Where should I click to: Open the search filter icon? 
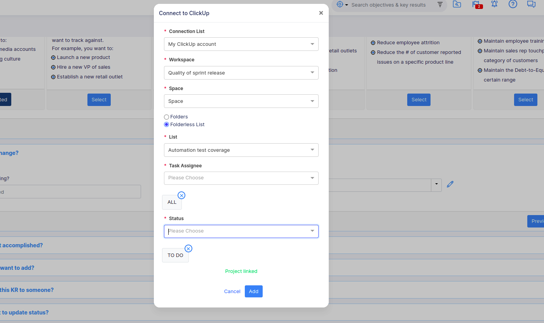coord(440,5)
